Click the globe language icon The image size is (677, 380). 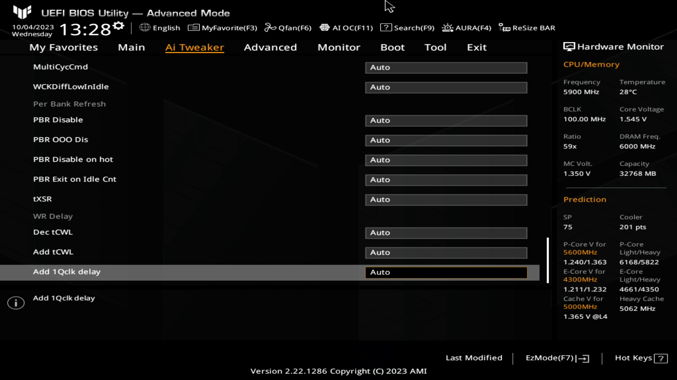coord(145,27)
